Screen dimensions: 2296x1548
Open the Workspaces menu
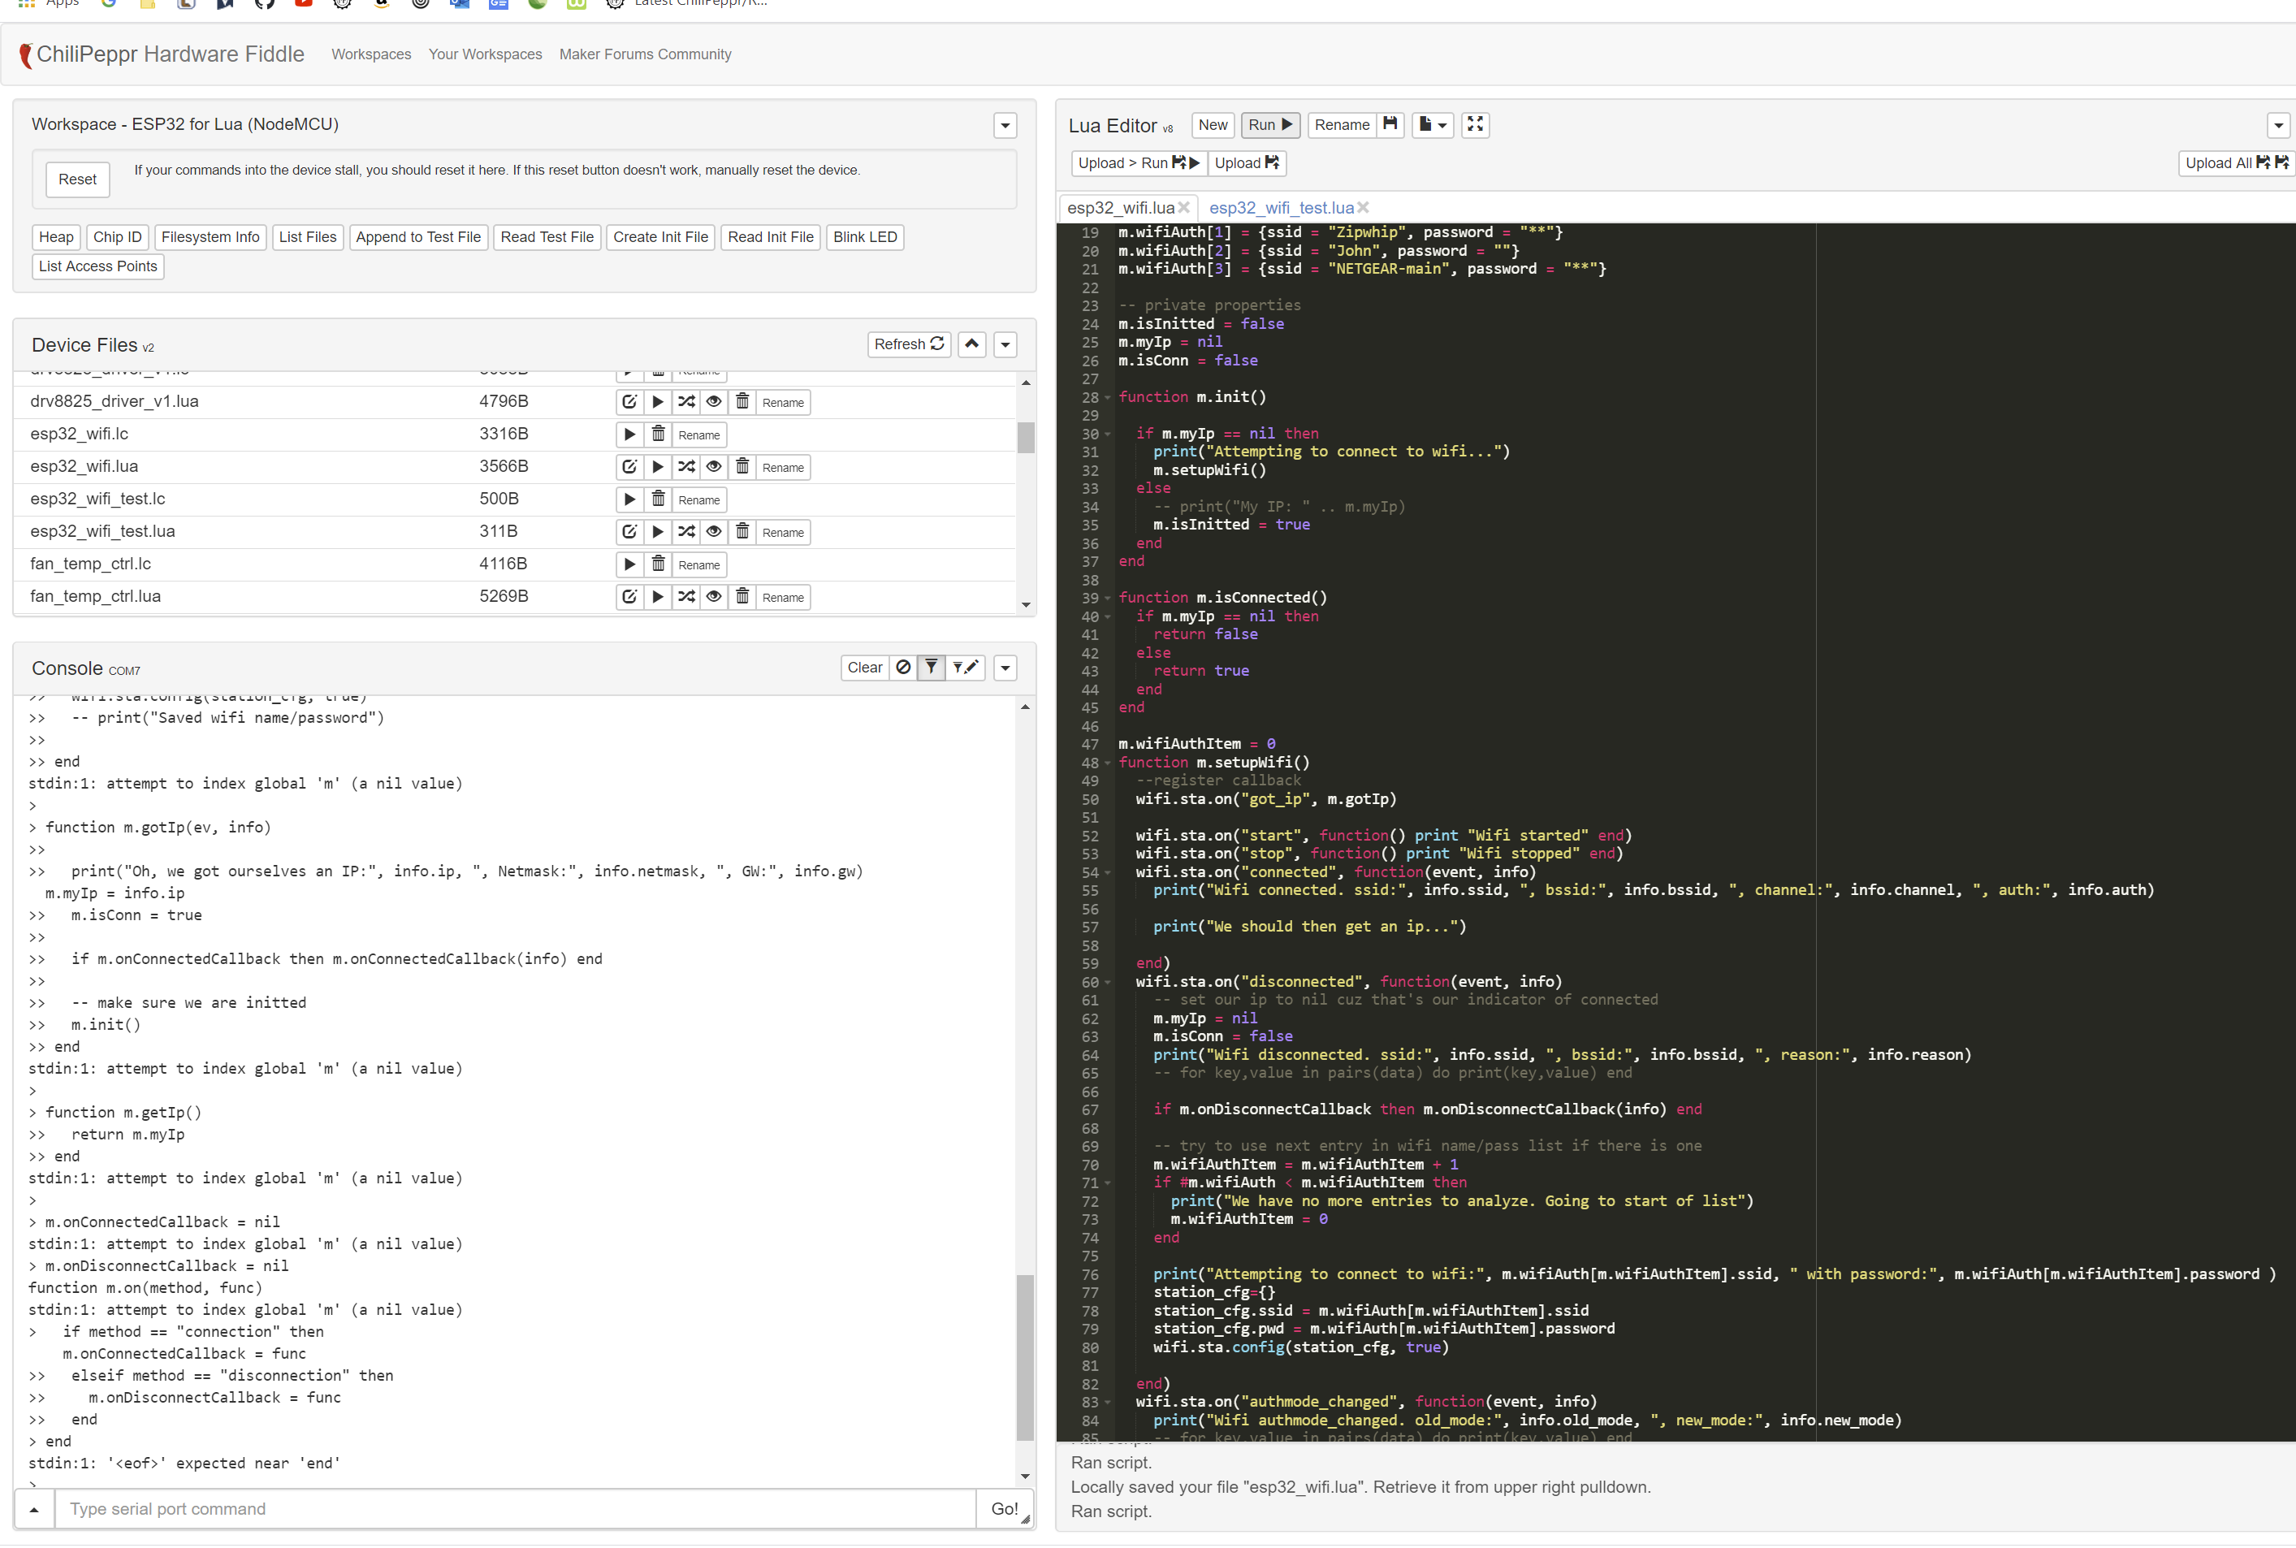click(371, 54)
